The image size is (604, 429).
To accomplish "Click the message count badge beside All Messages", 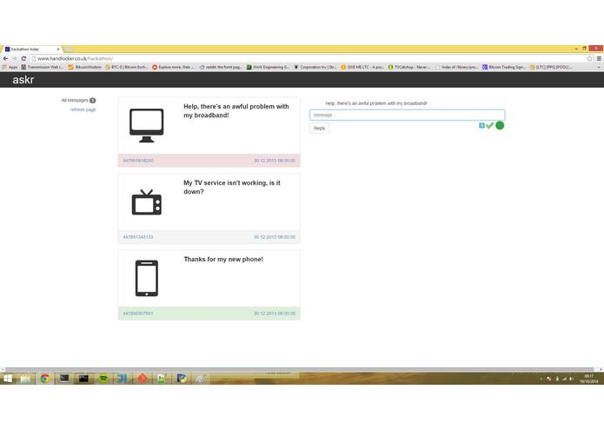I will pyautogui.click(x=92, y=101).
